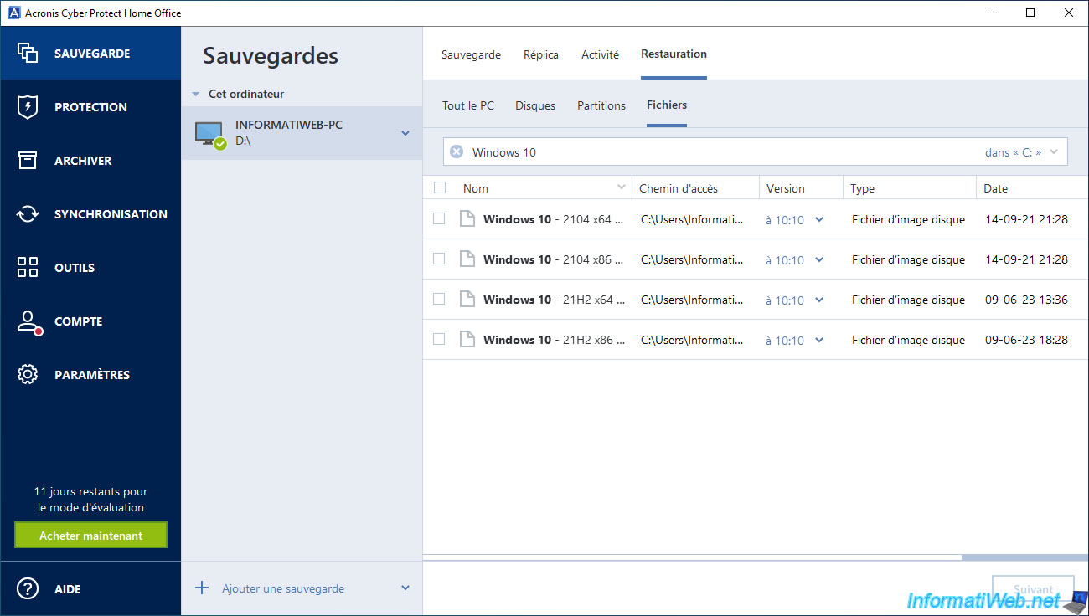Viewport: 1089px width, 616px height.
Task: Click the INFORMATIWEB-PC computer icon
Action: pos(209,134)
